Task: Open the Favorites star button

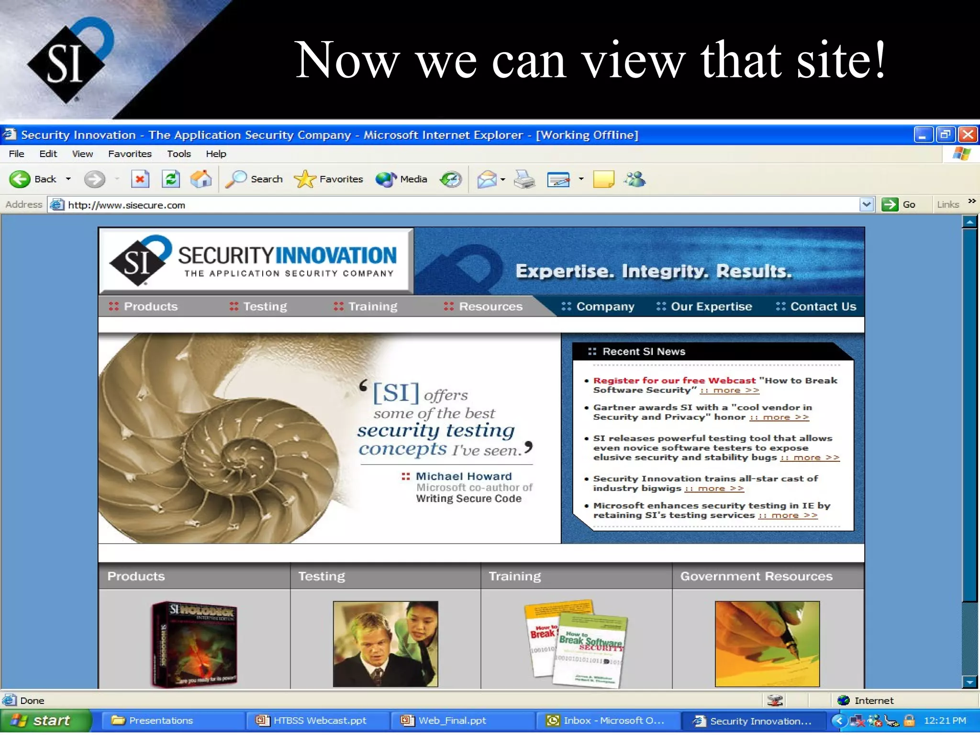Action: (328, 179)
